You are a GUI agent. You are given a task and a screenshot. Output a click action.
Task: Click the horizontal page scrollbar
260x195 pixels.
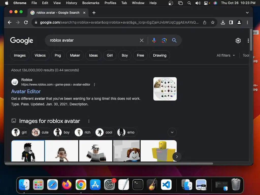[109, 164]
